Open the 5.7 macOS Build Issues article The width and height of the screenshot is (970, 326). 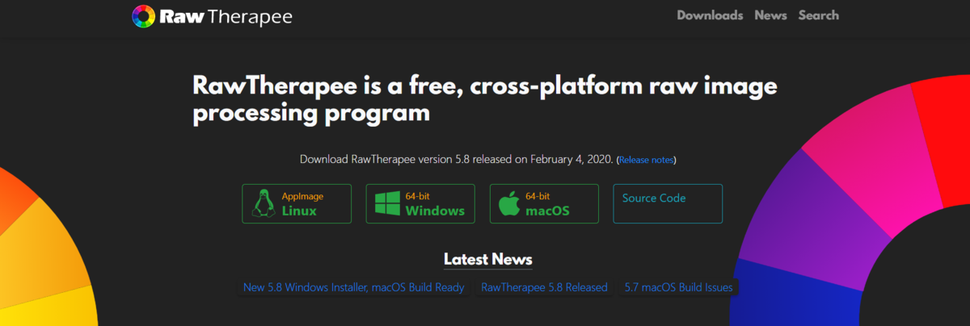[x=678, y=287]
